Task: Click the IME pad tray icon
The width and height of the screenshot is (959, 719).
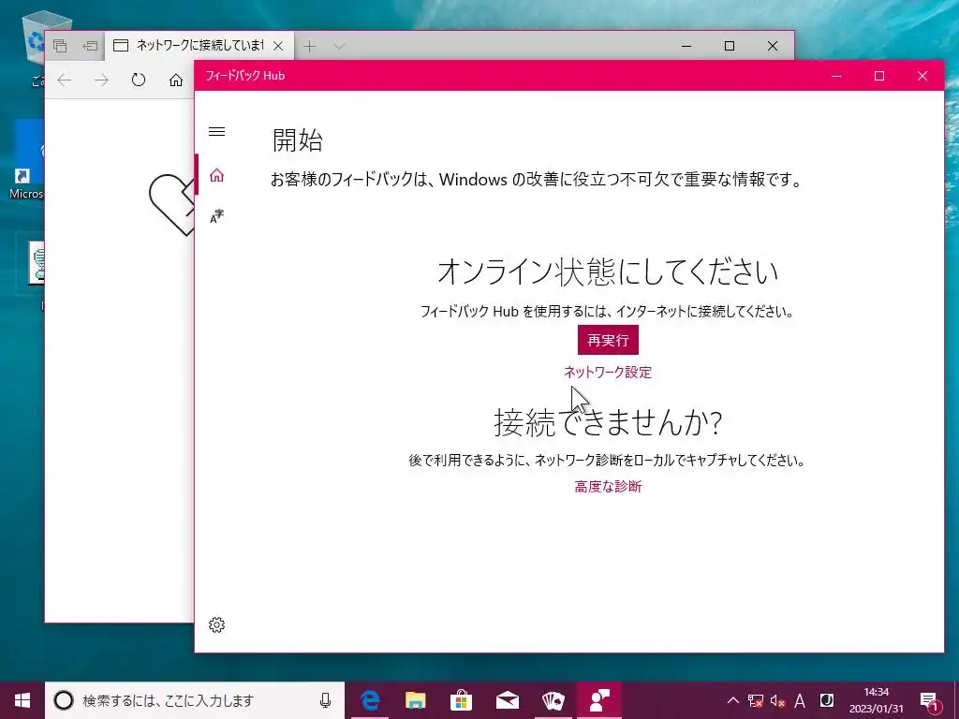Action: tap(827, 700)
